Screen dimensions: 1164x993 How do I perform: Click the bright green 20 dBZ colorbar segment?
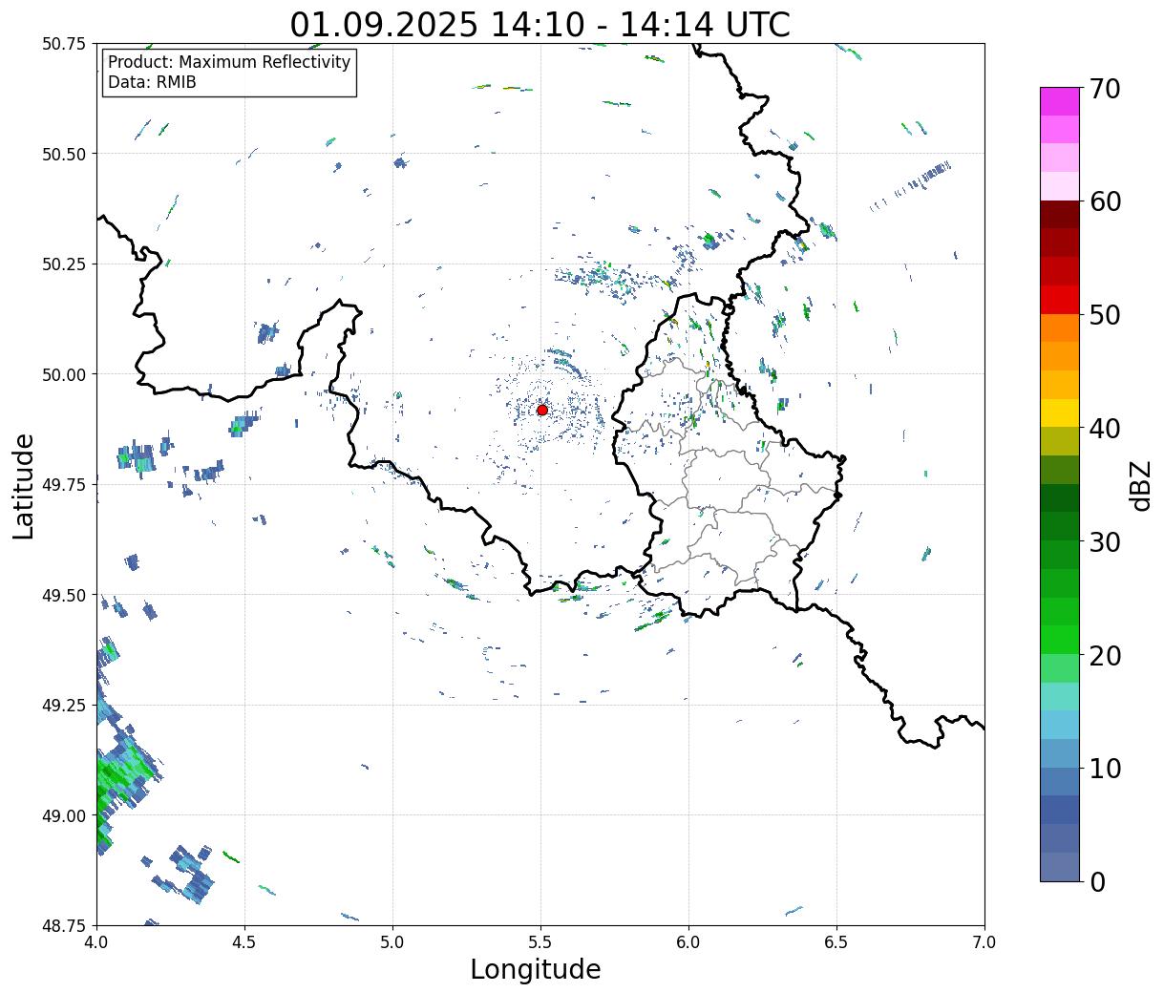point(1060,640)
